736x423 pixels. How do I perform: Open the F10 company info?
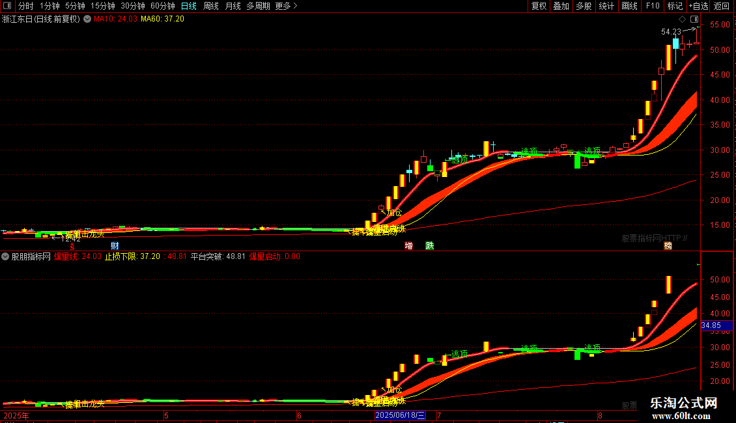653,6
